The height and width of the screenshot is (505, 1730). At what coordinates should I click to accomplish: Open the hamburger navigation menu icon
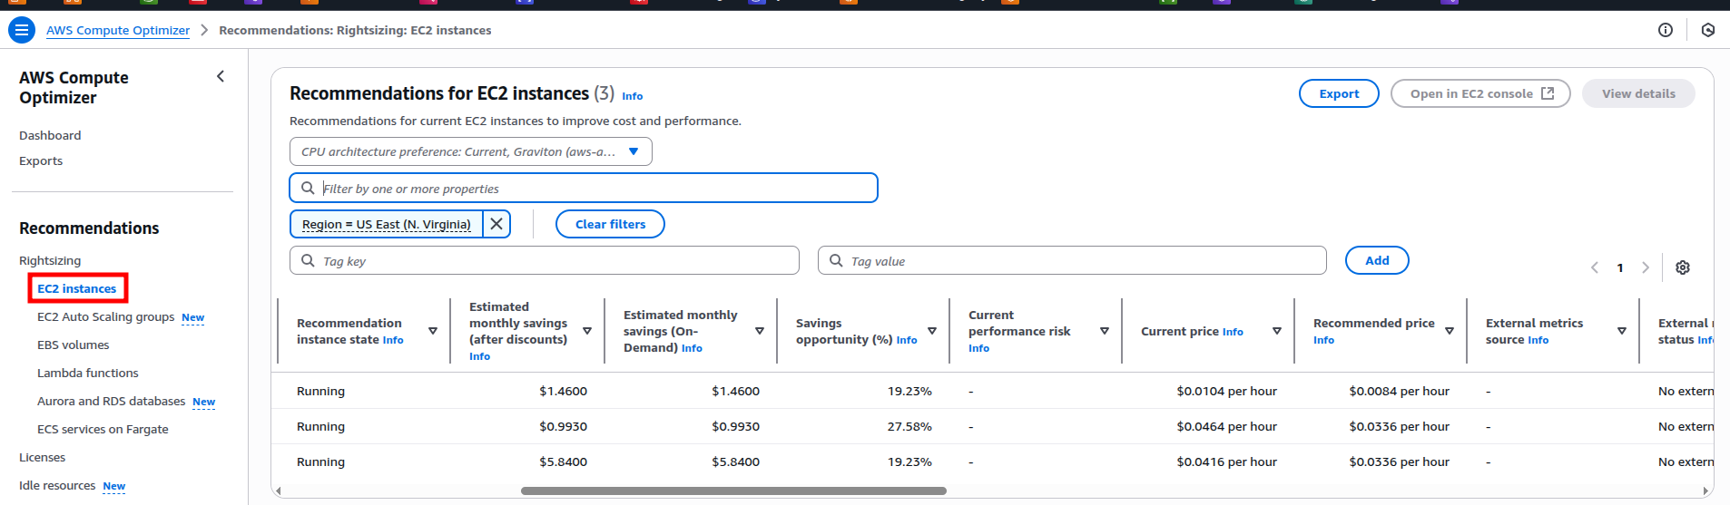point(22,30)
